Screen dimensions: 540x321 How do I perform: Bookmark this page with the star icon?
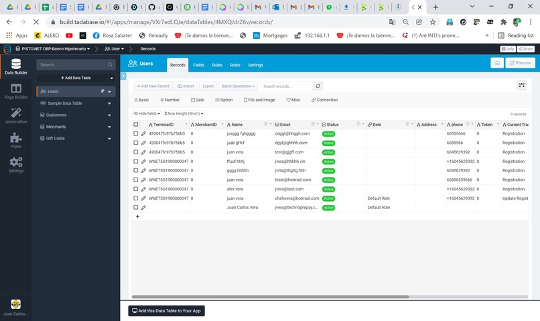click(x=433, y=22)
